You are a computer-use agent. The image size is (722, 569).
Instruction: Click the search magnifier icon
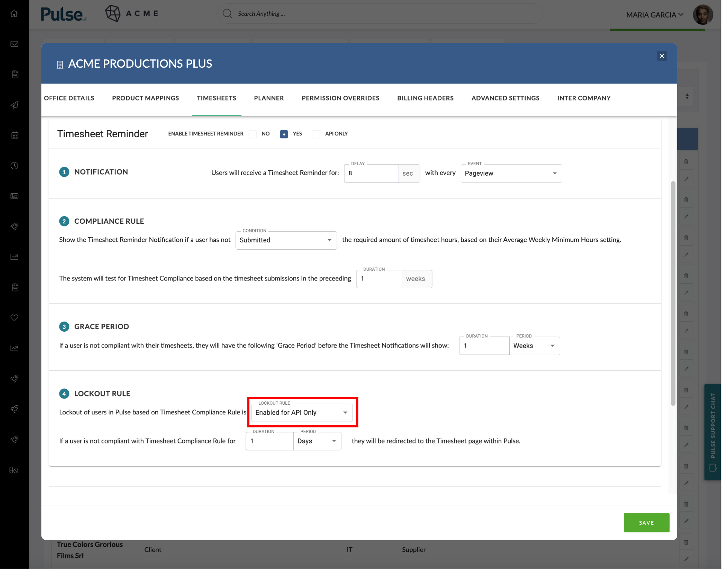click(227, 14)
